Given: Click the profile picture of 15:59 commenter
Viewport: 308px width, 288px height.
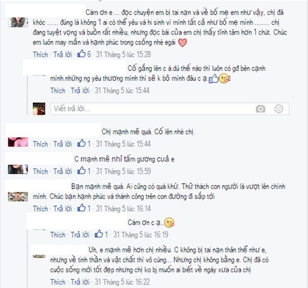Looking at the screenshot, I should coord(18,169).
